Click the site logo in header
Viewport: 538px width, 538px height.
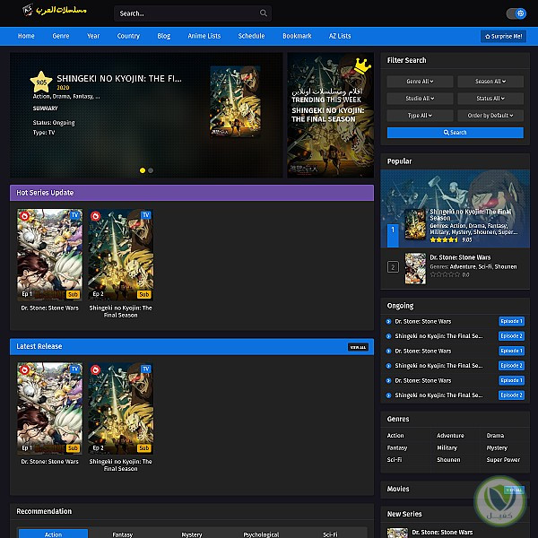54,10
